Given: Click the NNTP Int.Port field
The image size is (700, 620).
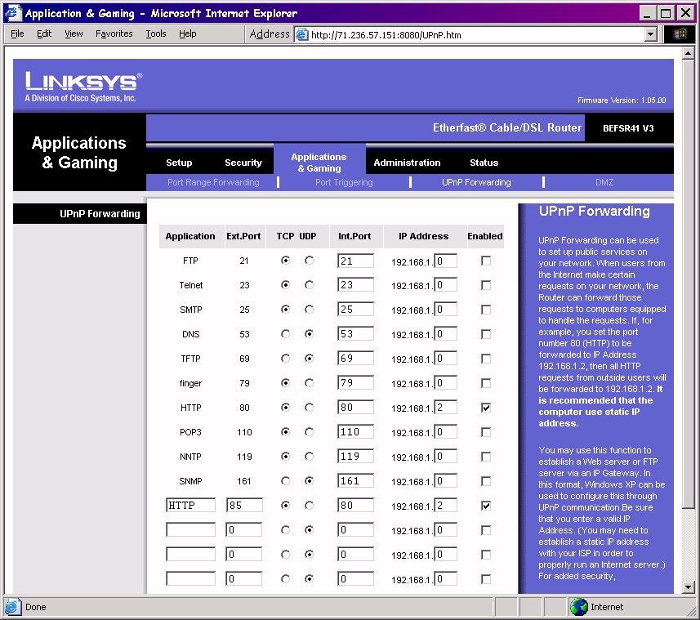Looking at the screenshot, I should 355,456.
